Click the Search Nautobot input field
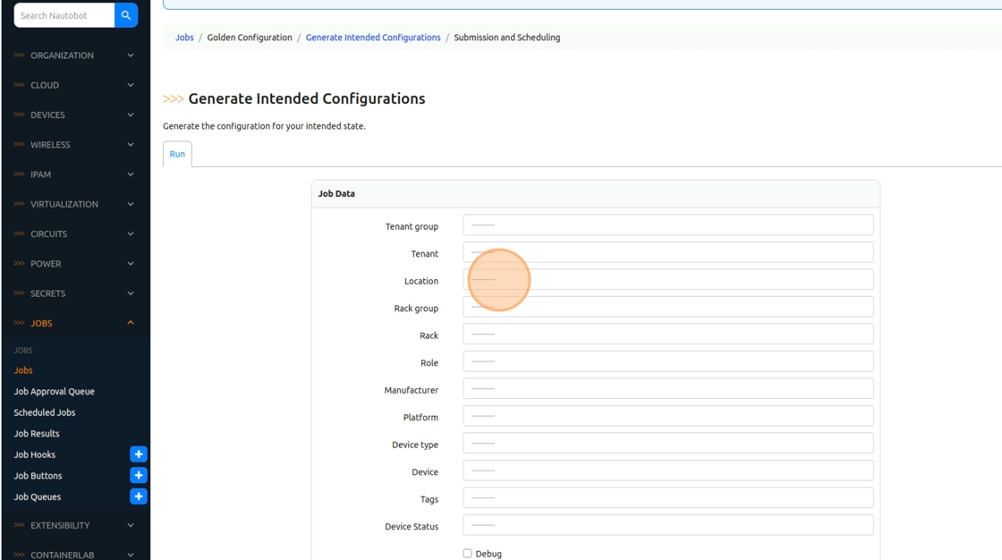The height and width of the screenshot is (560, 1002). [64, 15]
